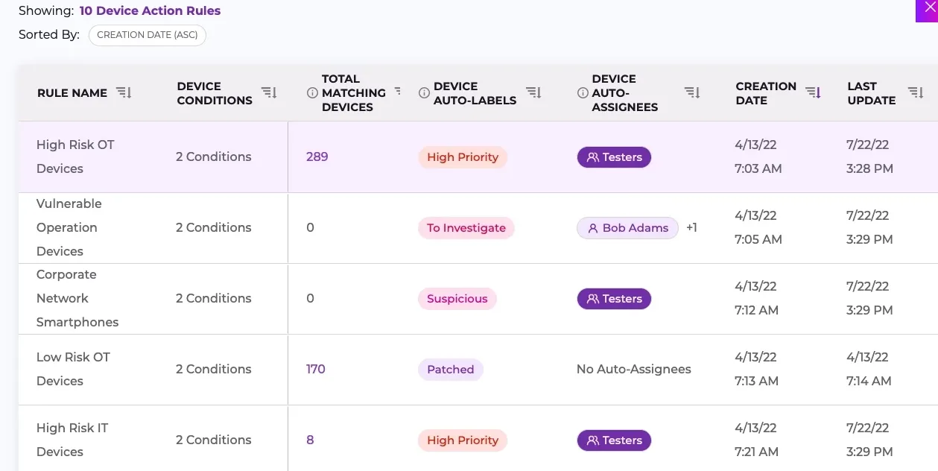Click the To Investigate label
This screenshot has width=938, height=471.
466,228
